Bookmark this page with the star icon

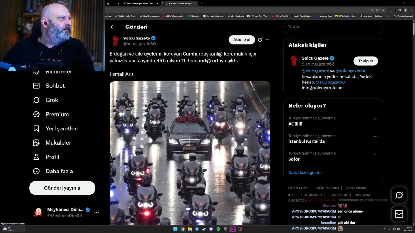pos(383,10)
